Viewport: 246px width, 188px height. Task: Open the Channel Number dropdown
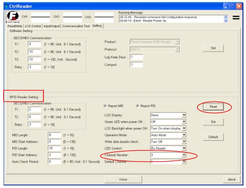pos(184,155)
